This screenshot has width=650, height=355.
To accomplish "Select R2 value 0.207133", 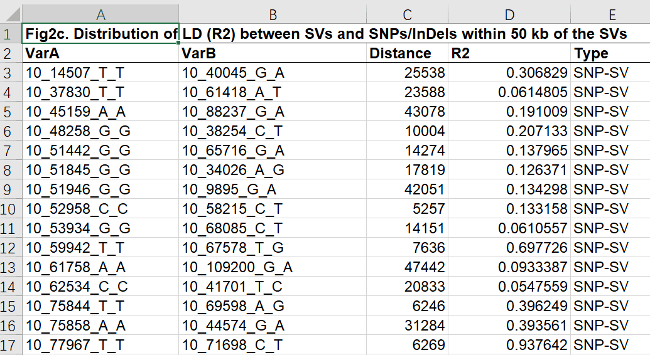I will [509, 131].
